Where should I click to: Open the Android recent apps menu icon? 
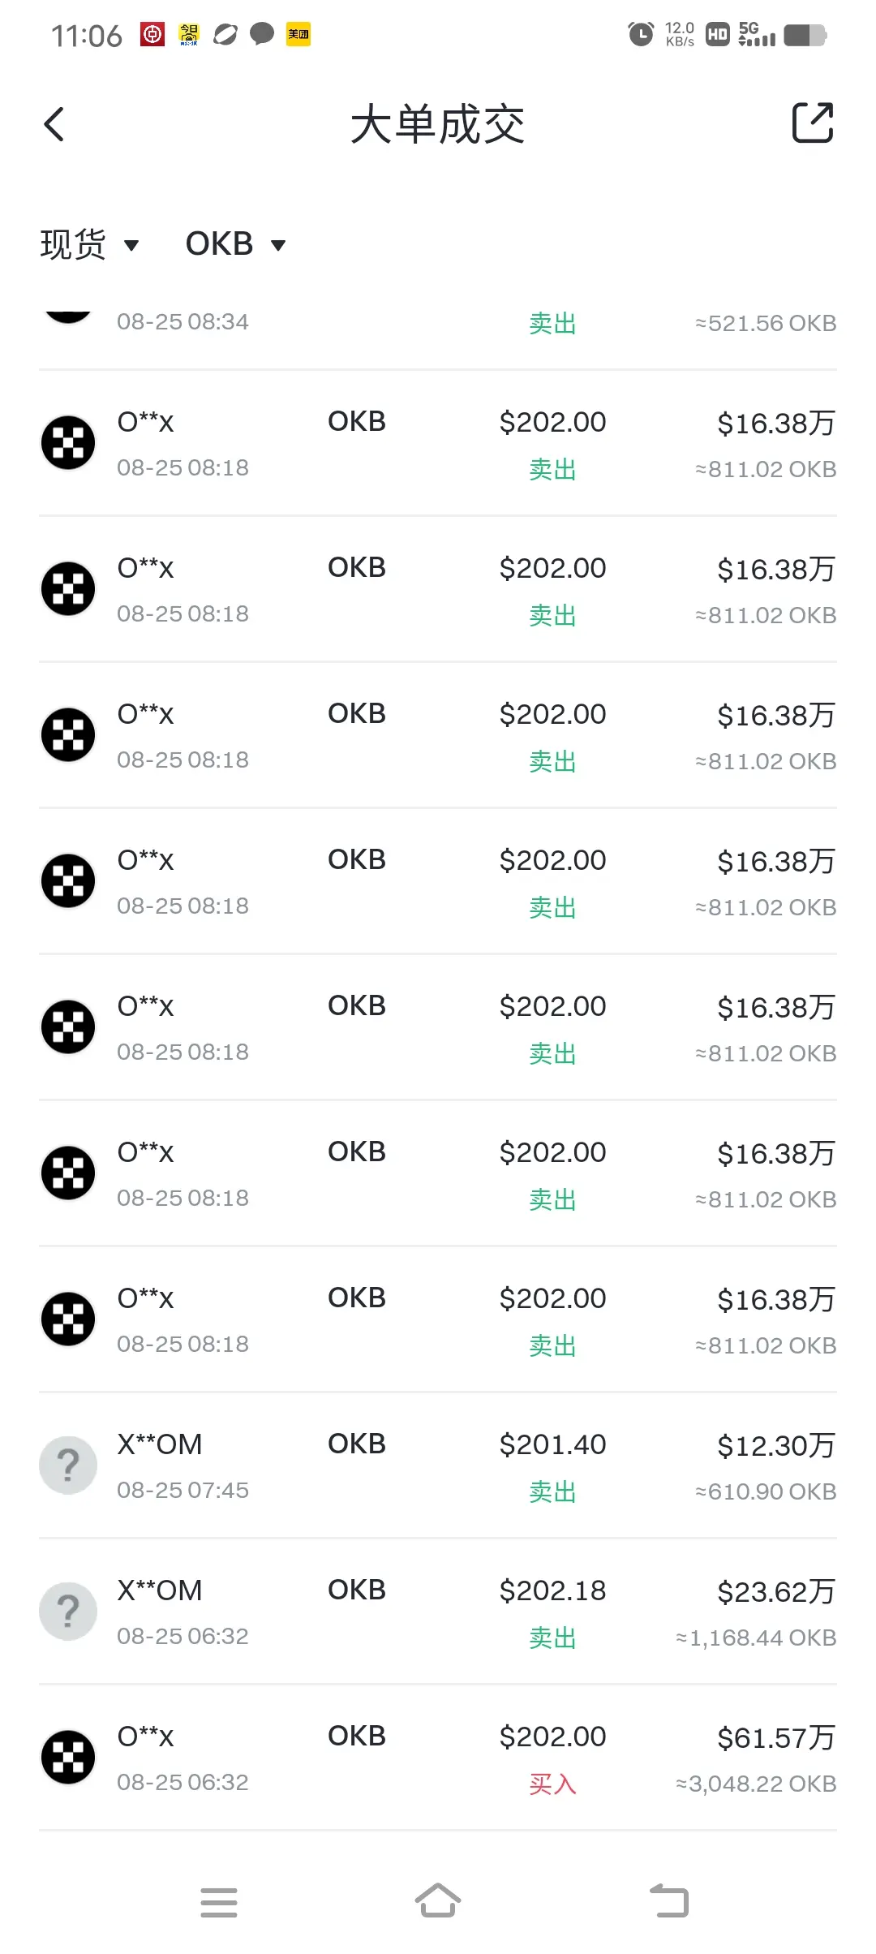[x=219, y=1902]
